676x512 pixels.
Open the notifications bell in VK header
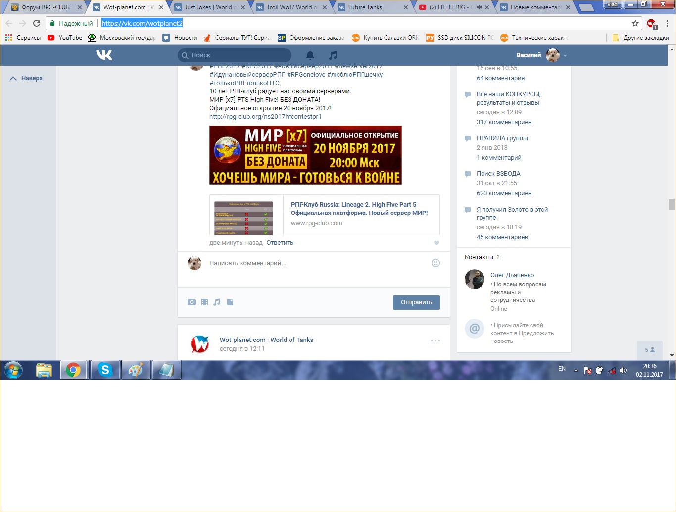(x=310, y=55)
